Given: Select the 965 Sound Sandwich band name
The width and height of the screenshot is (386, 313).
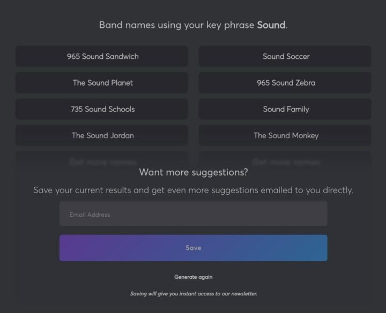Looking at the screenshot, I should 102,56.
